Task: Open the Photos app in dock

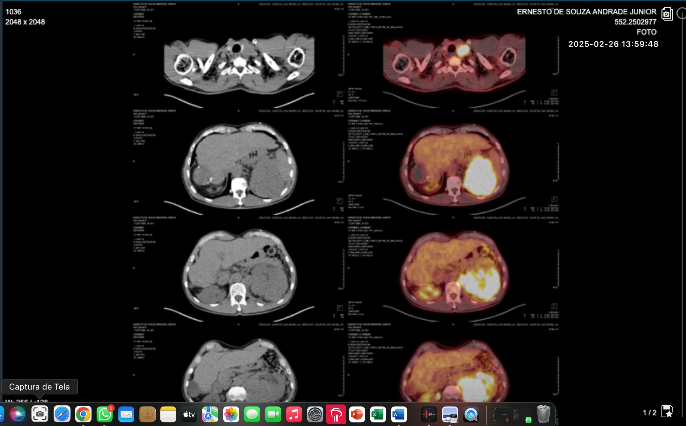Action: click(x=231, y=414)
